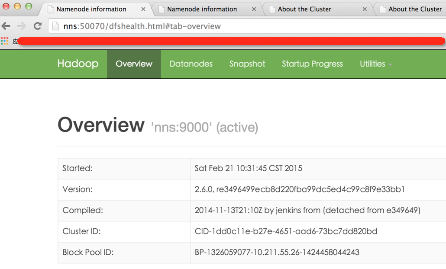446x269 pixels.
Task: Go to the Snapshot page
Action: pyautogui.click(x=247, y=64)
